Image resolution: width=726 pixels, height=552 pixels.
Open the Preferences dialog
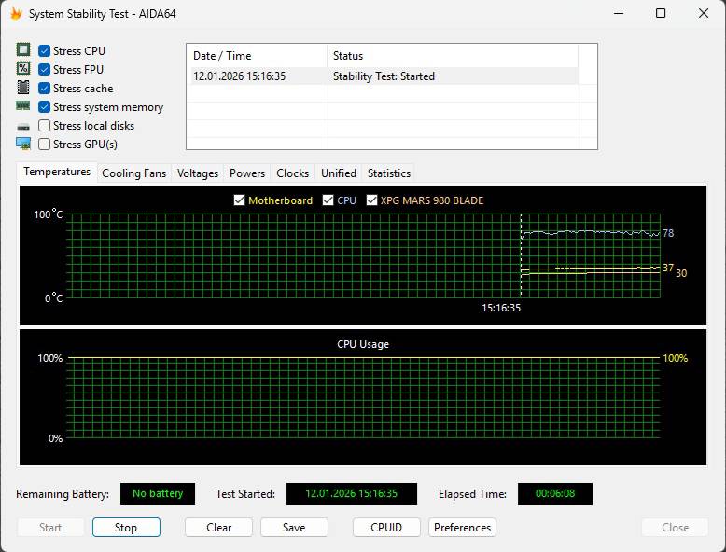click(x=462, y=528)
